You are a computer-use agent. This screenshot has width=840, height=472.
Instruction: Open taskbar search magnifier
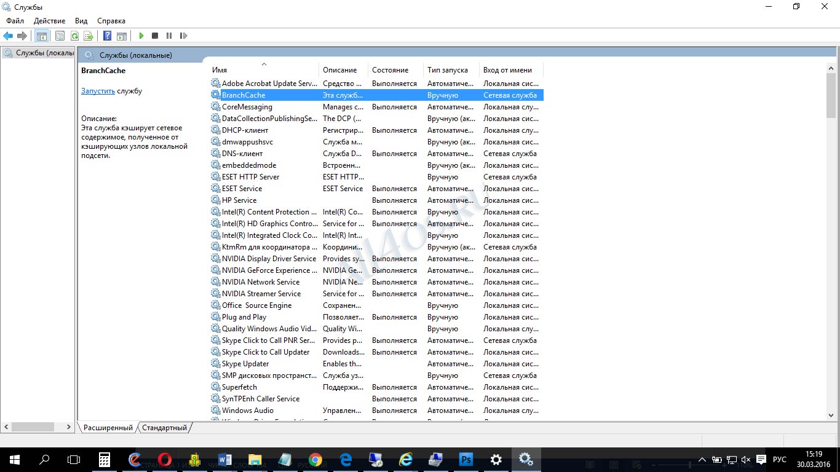[44, 459]
